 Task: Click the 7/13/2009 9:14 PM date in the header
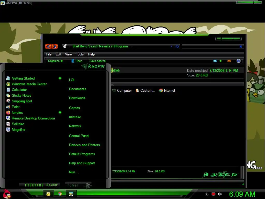tap(224, 70)
